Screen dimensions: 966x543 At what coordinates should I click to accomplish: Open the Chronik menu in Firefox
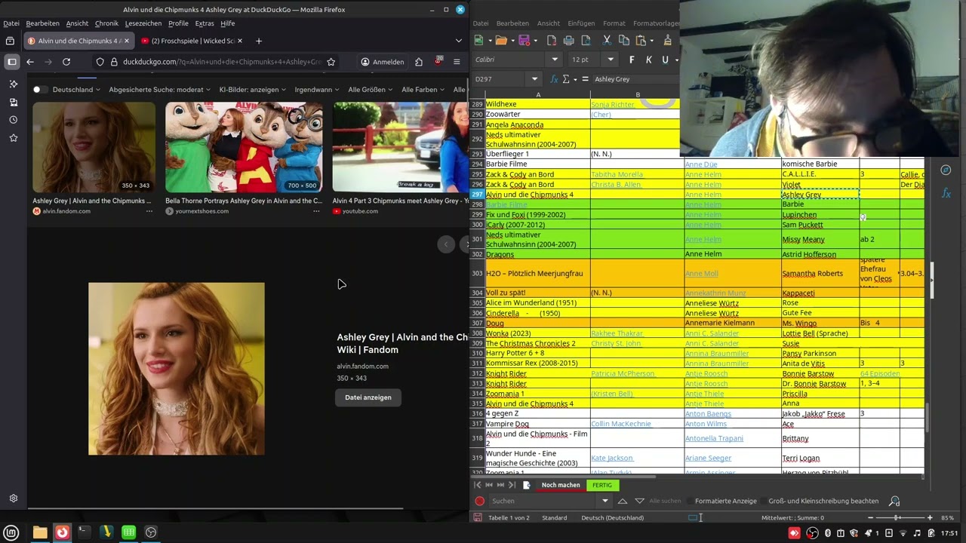coord(106,23)
